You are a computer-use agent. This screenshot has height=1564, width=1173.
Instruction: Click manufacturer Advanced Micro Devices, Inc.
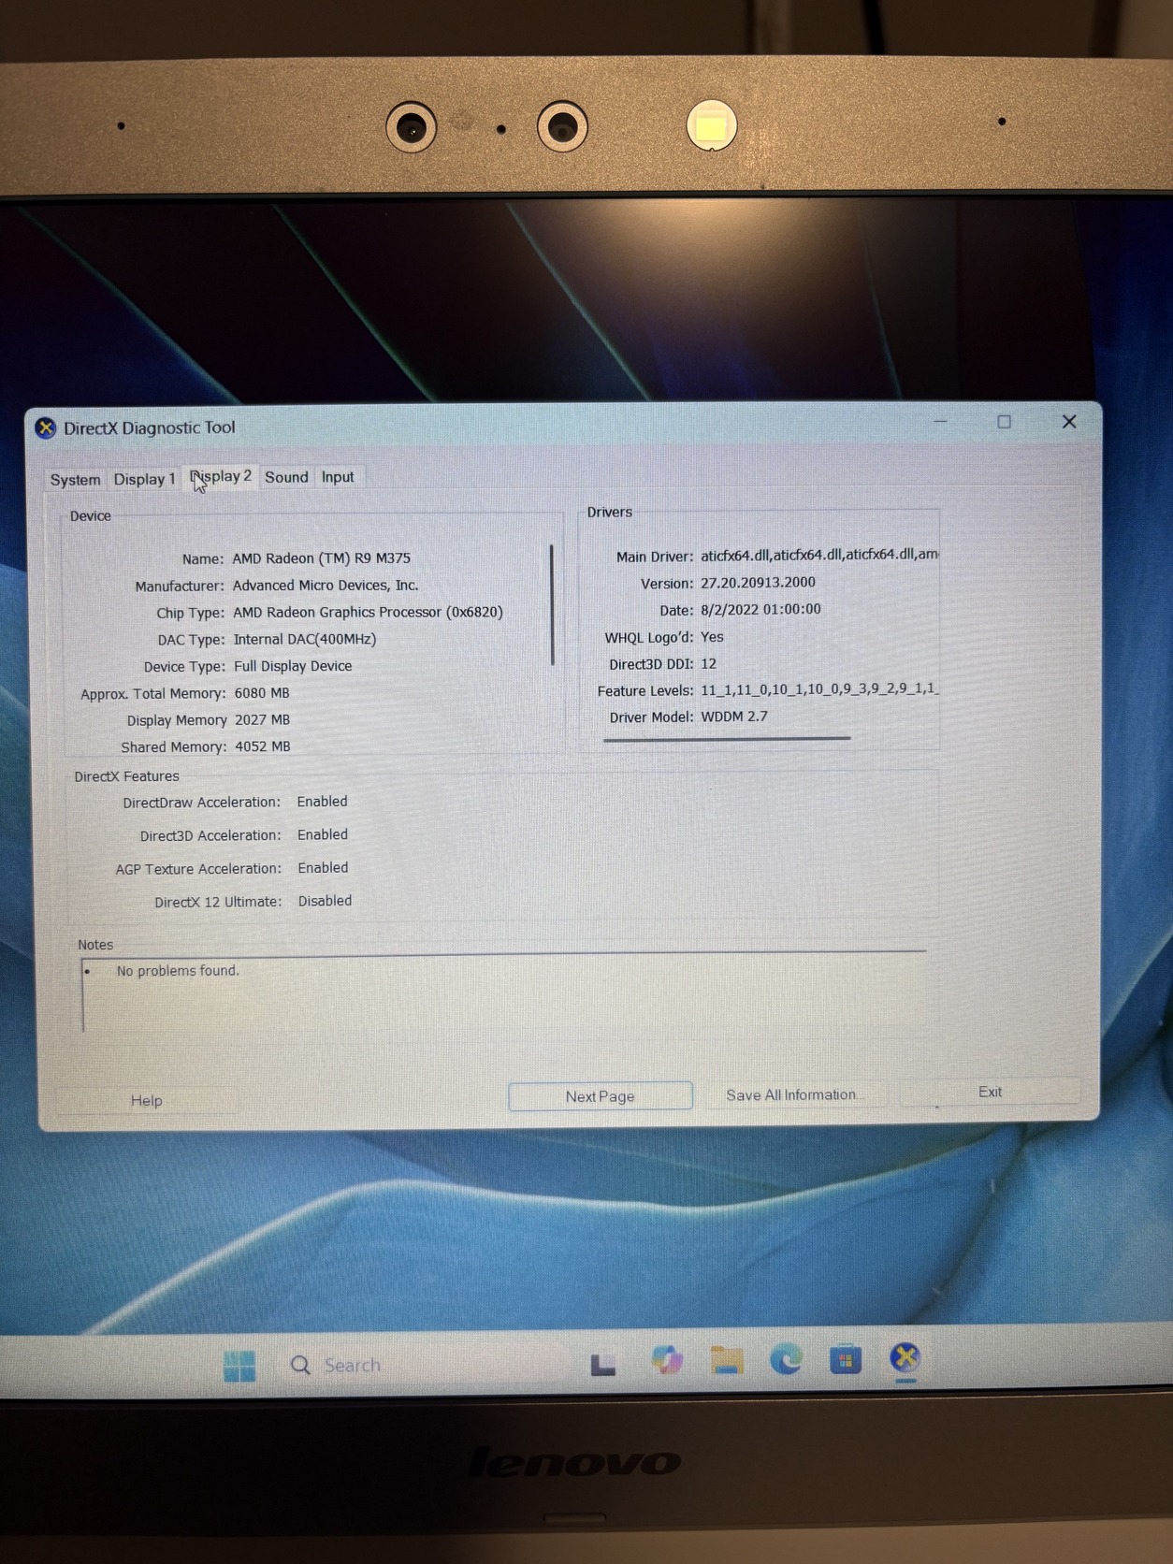326,586
